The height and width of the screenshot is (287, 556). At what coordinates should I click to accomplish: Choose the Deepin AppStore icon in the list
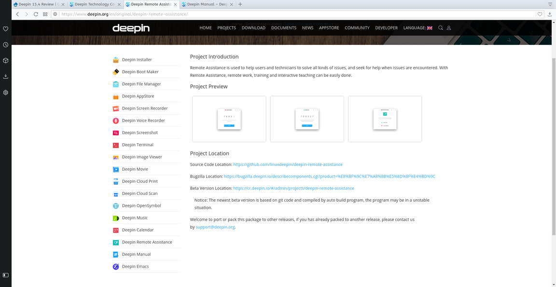(x=116, y=96)
